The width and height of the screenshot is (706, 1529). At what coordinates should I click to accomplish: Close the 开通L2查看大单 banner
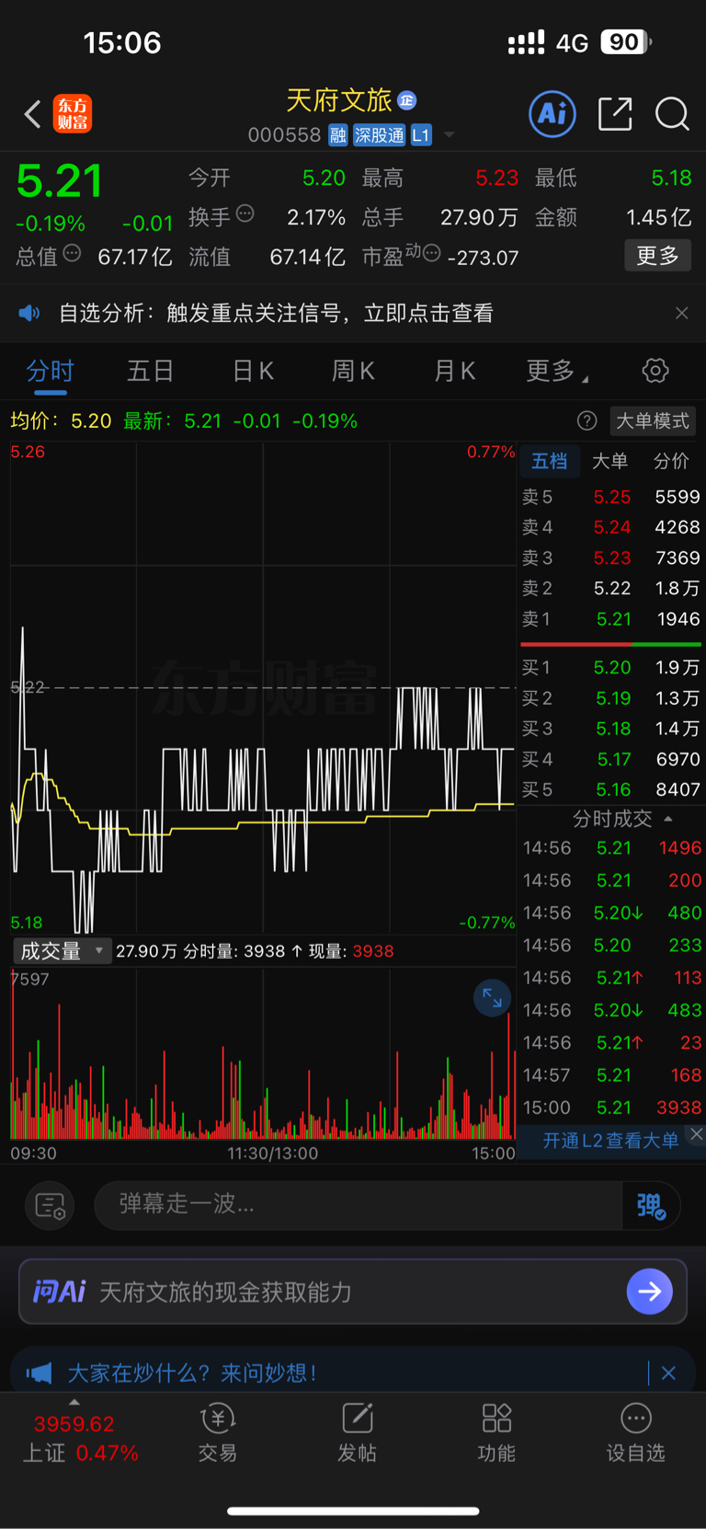tap(697, 1134)
